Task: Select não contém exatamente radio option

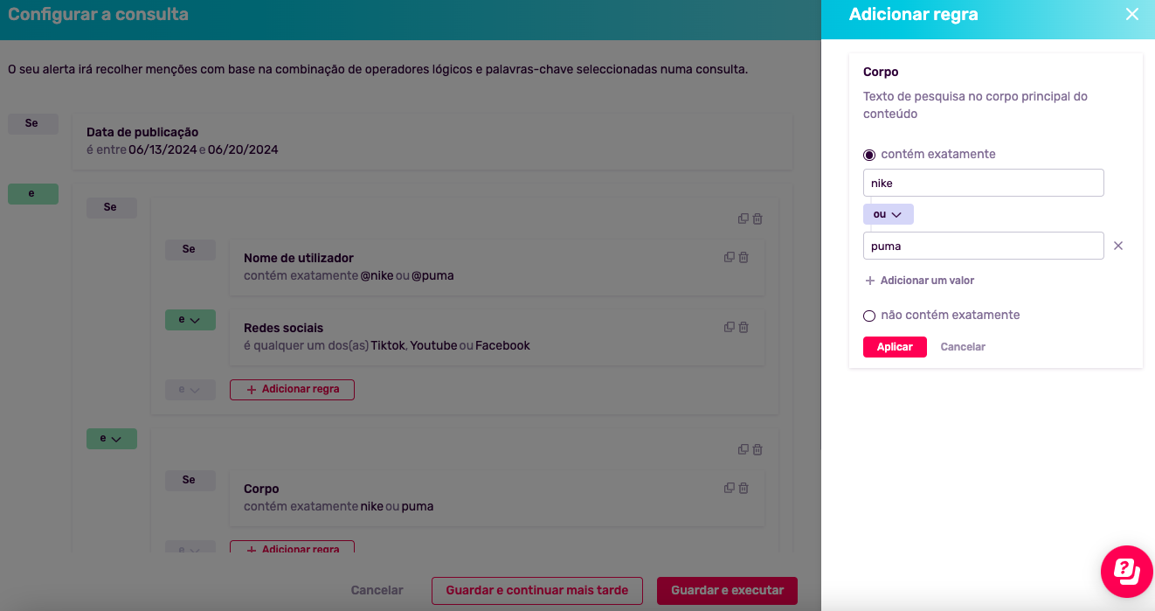Action: click(869, 316)
